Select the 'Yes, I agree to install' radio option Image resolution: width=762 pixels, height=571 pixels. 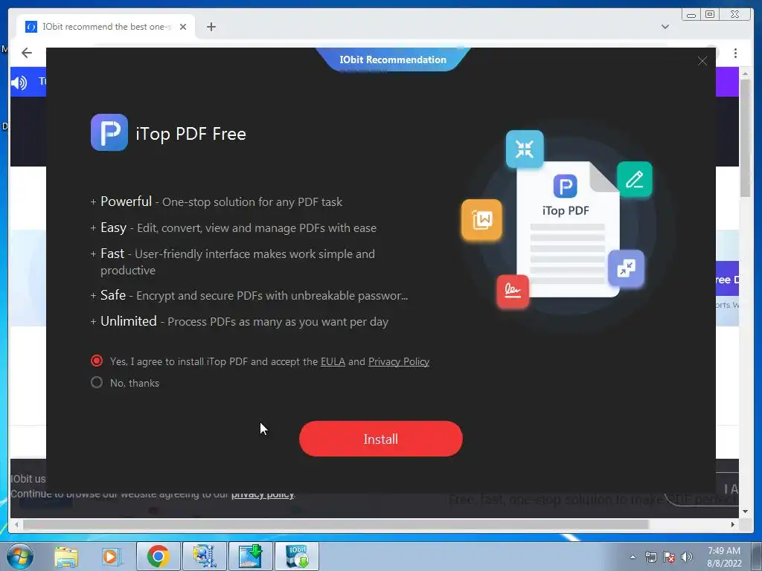[x=97, y=361]
